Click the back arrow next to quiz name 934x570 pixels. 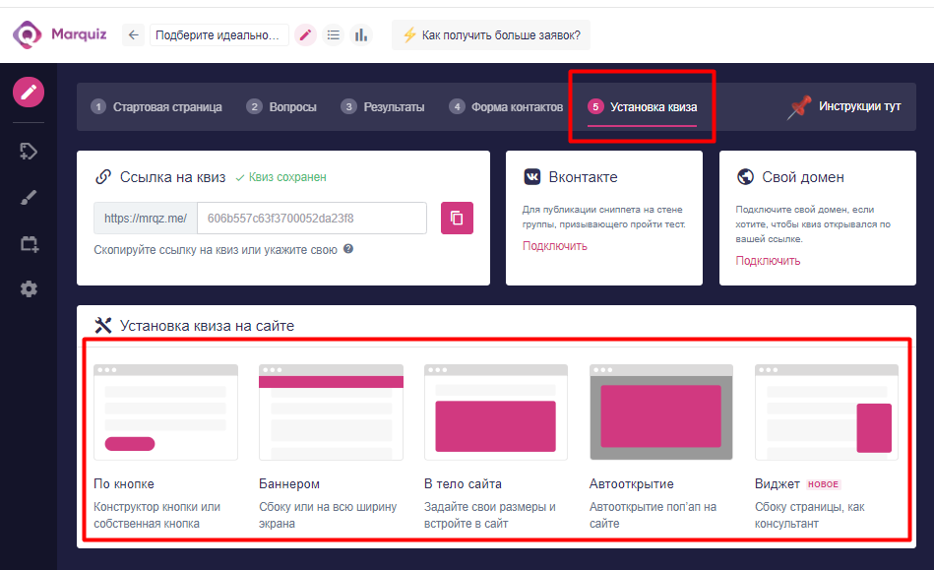(134, 35)
